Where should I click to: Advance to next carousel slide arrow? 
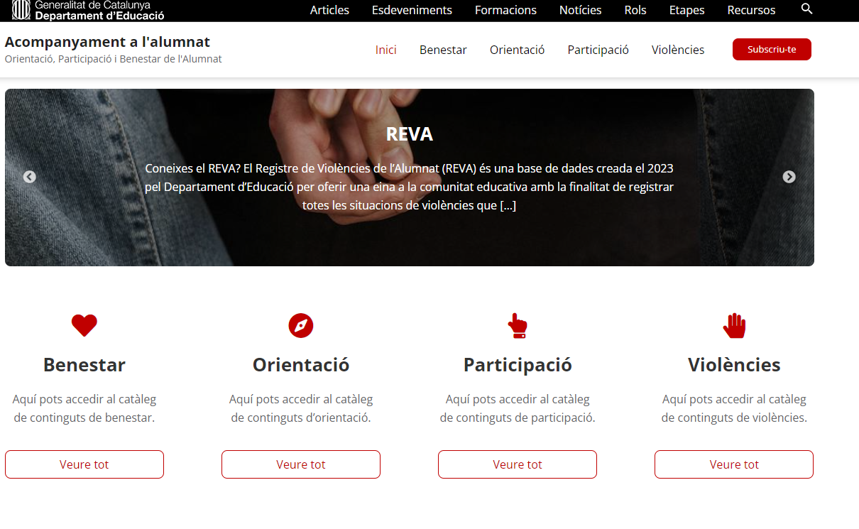789,177
